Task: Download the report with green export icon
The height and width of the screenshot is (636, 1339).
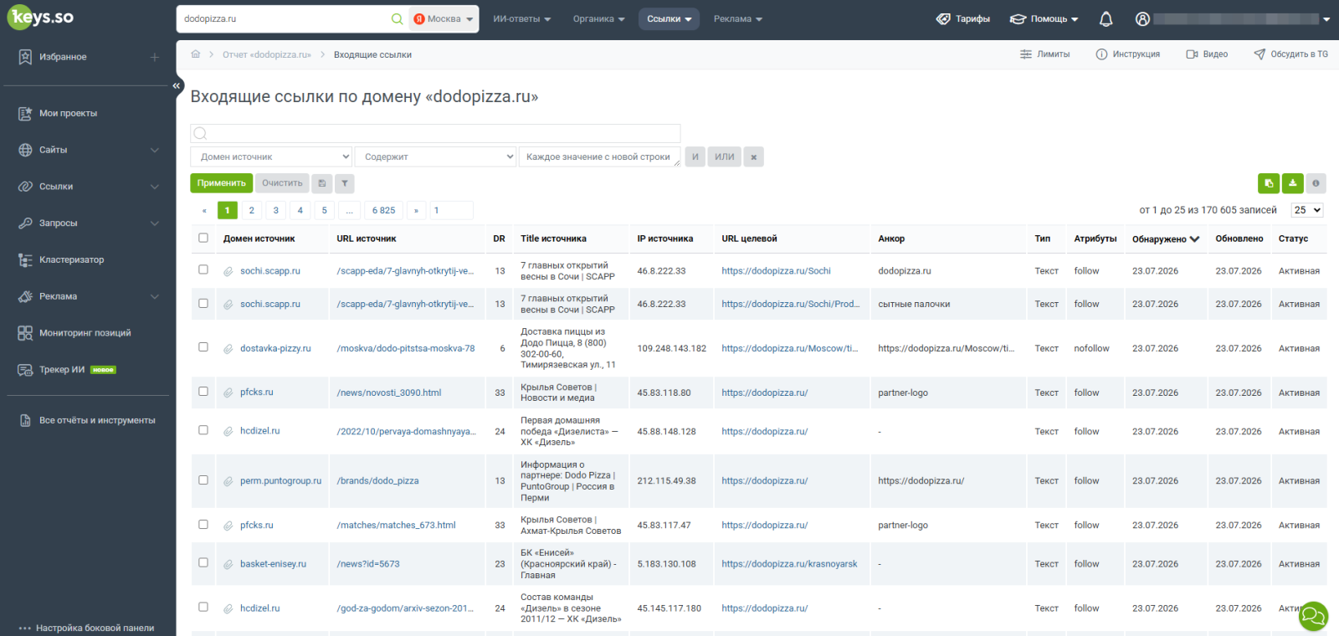Action: pos(1293,183)
